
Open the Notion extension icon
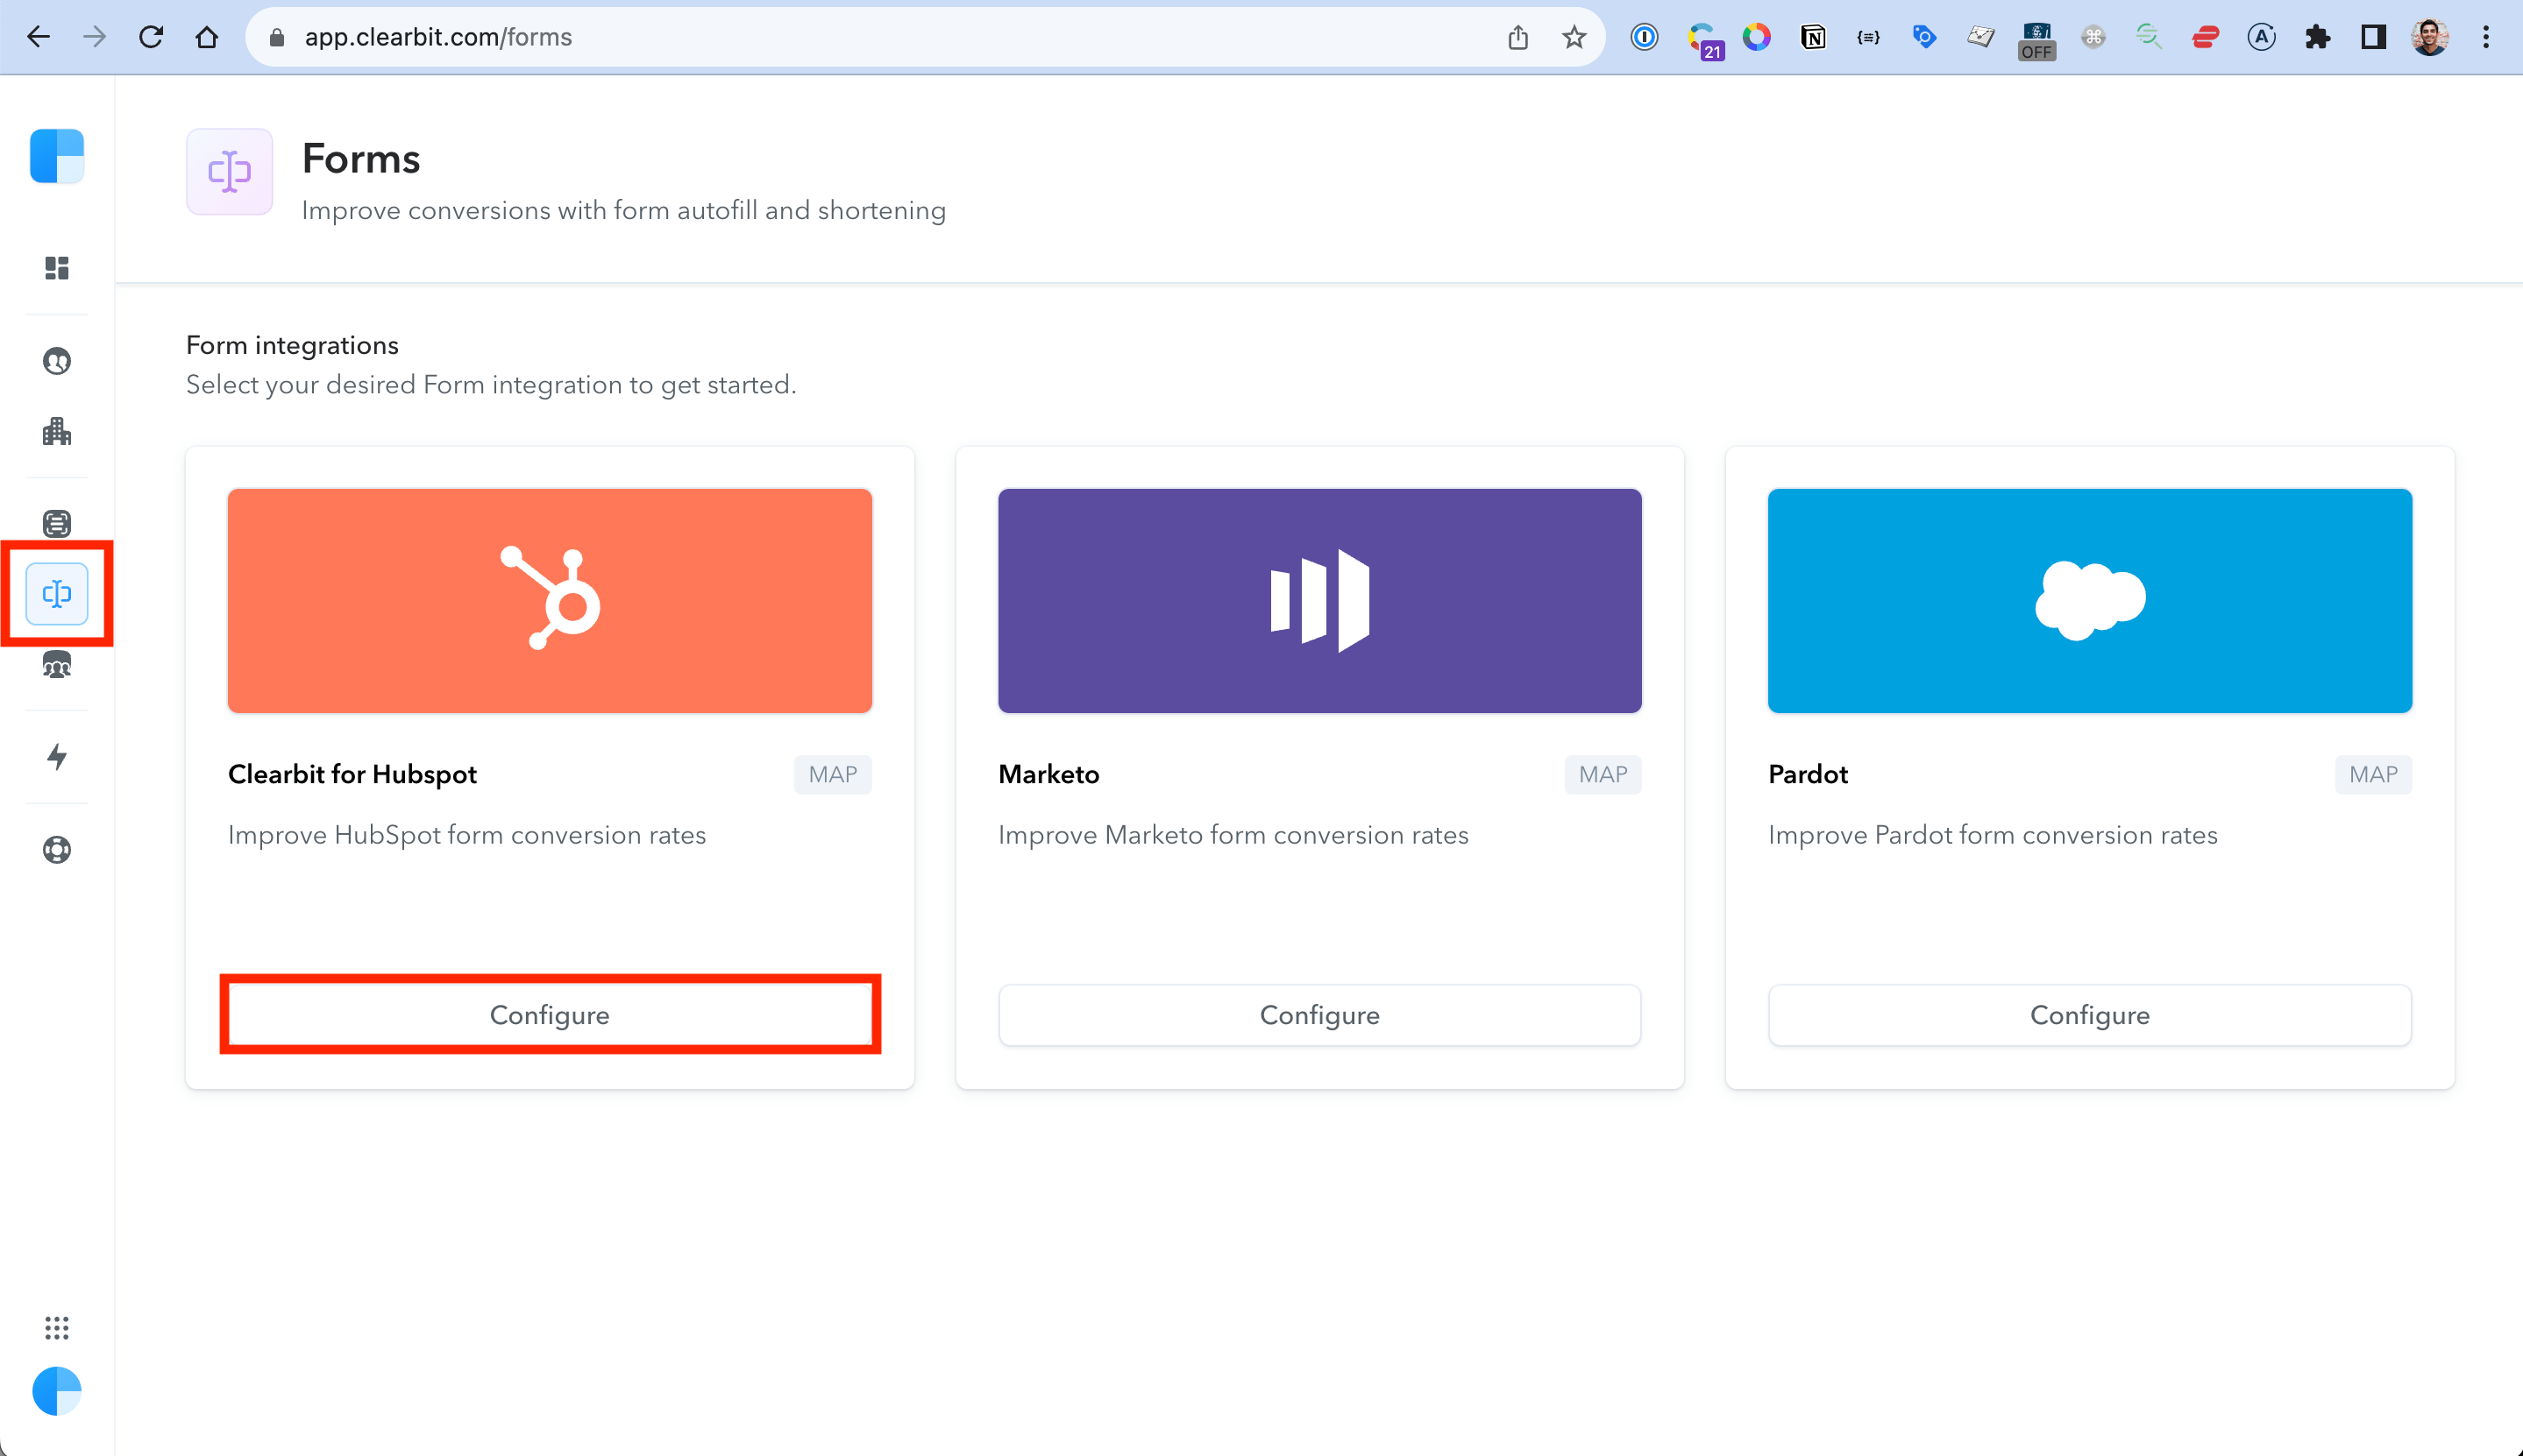click(1812, 36)
